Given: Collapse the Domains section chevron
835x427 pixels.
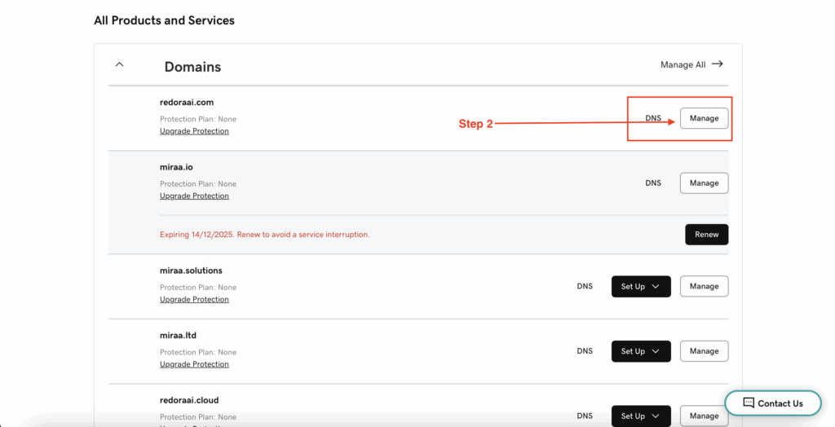Looking at the screenshot, I should [x=120, y=64].
